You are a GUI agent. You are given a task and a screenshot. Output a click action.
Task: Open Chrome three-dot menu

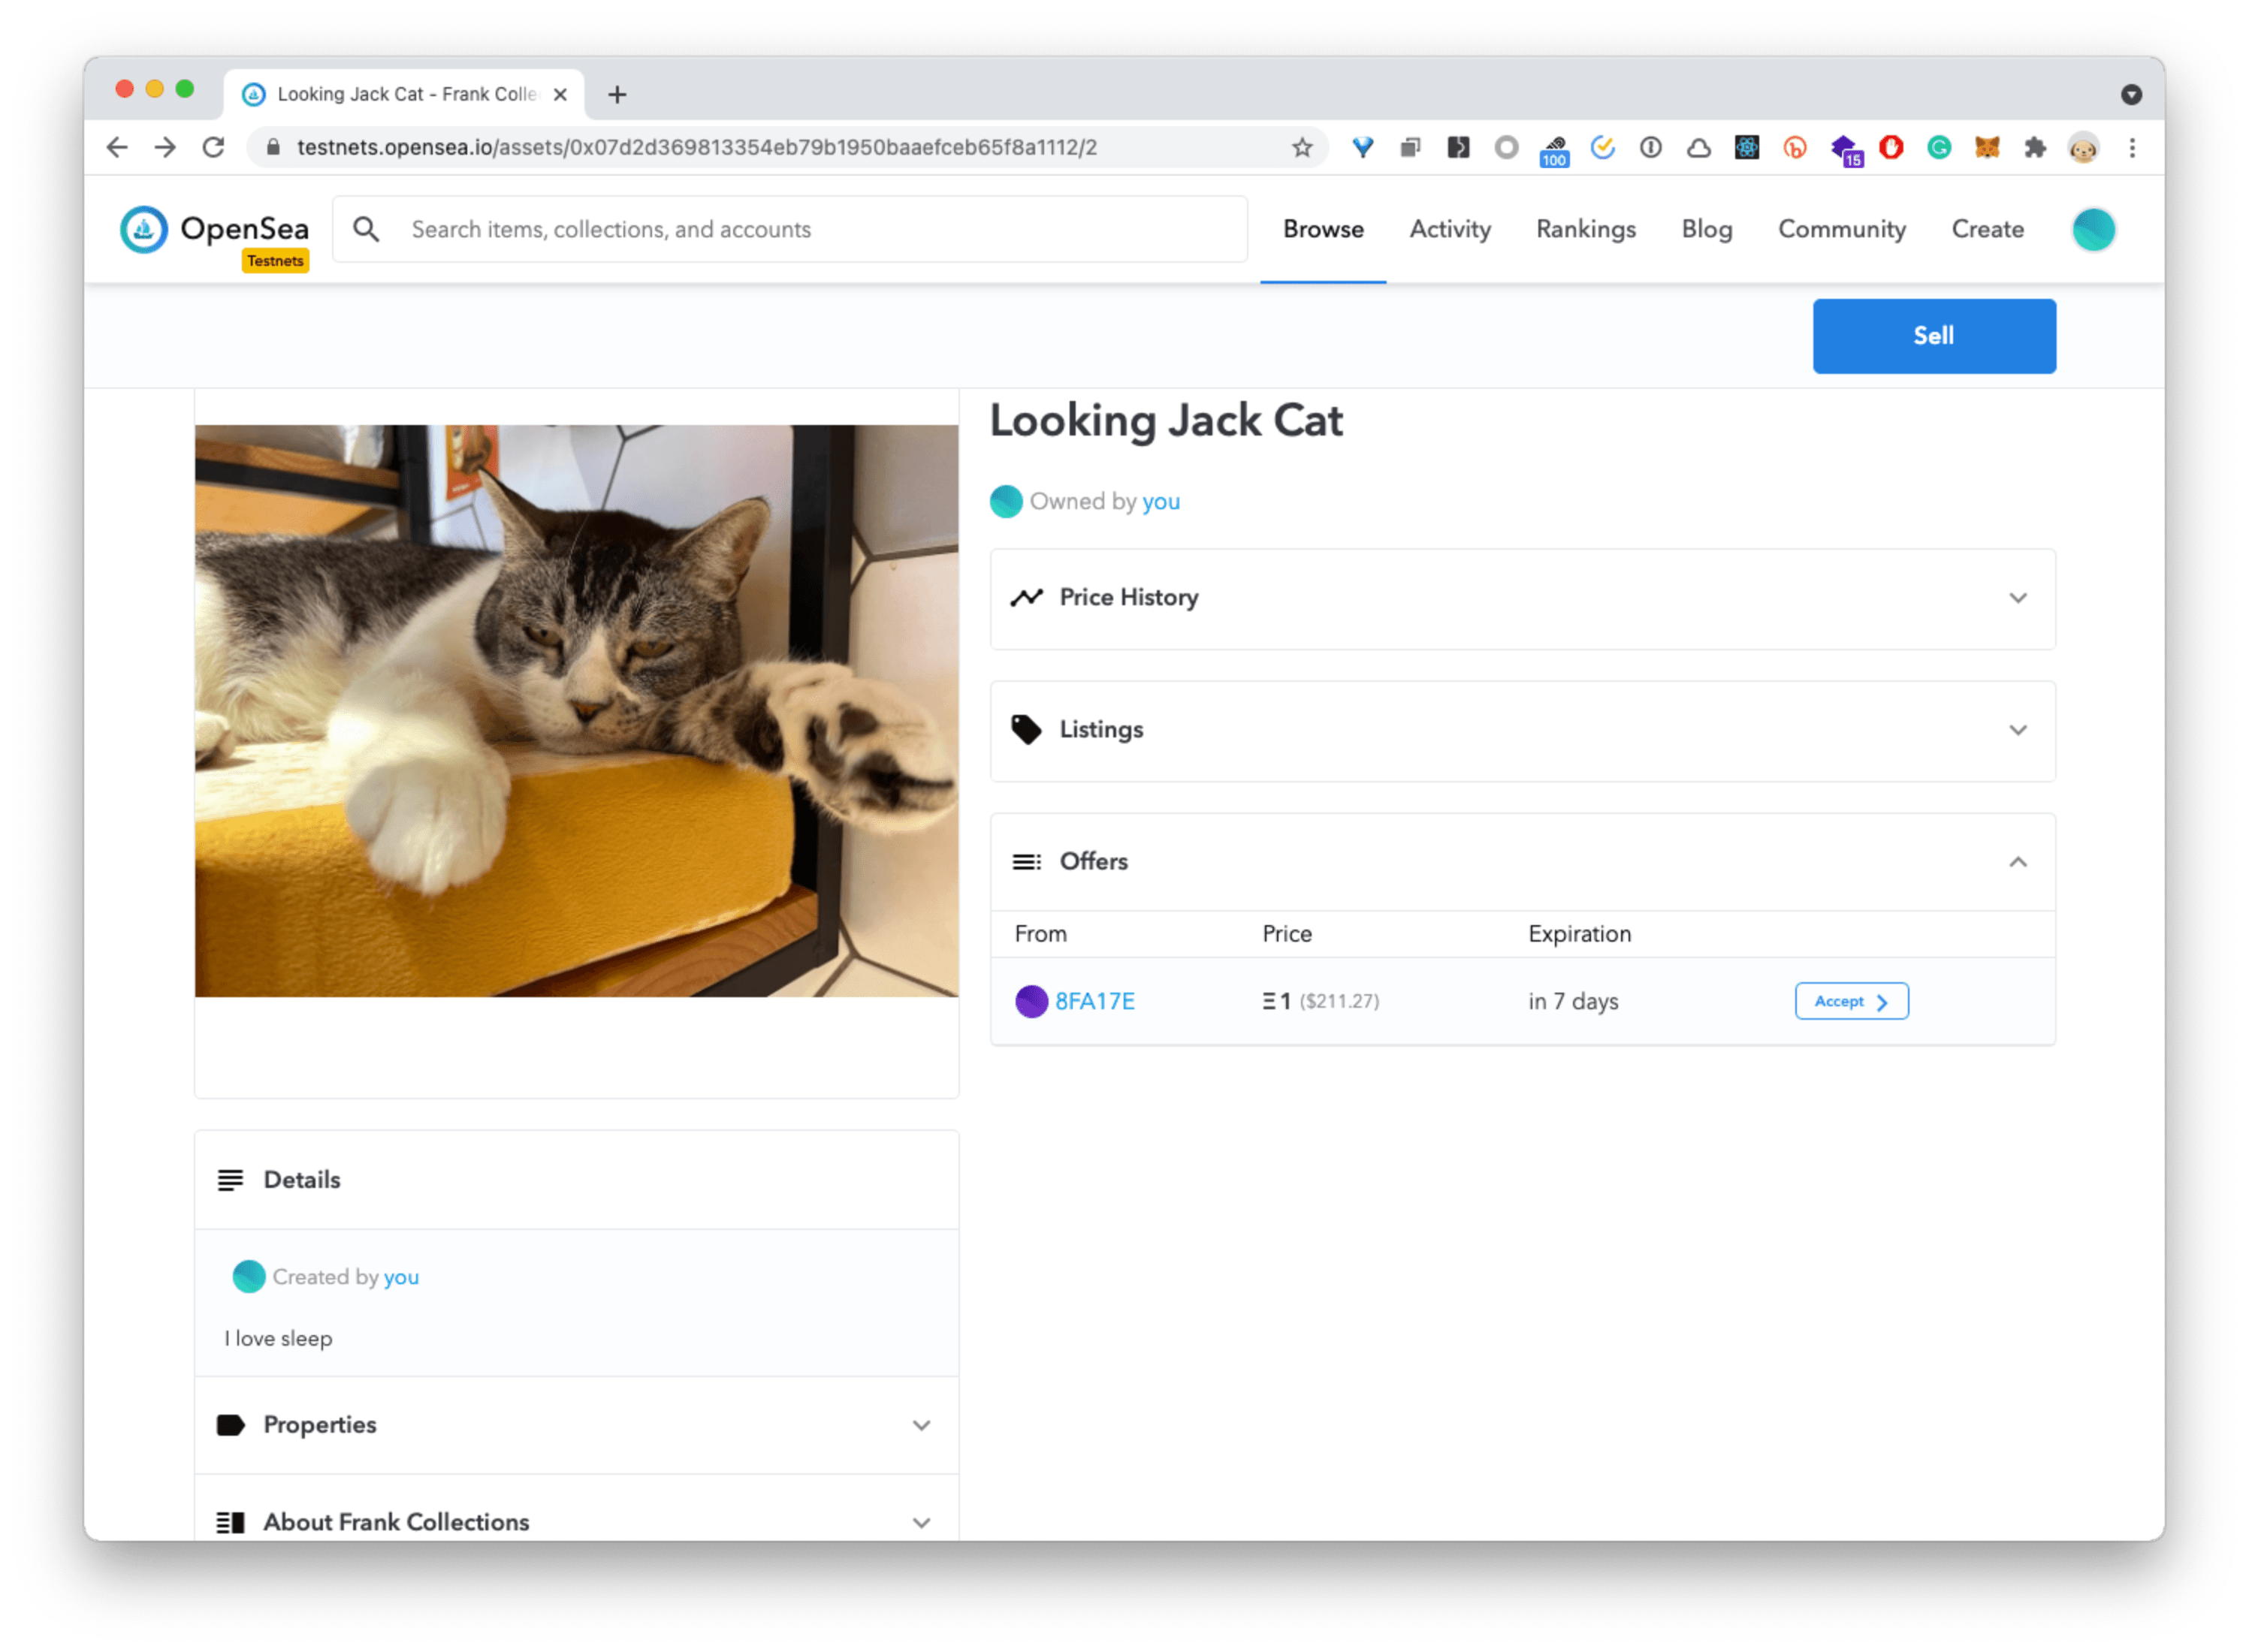click(2132, 148)
